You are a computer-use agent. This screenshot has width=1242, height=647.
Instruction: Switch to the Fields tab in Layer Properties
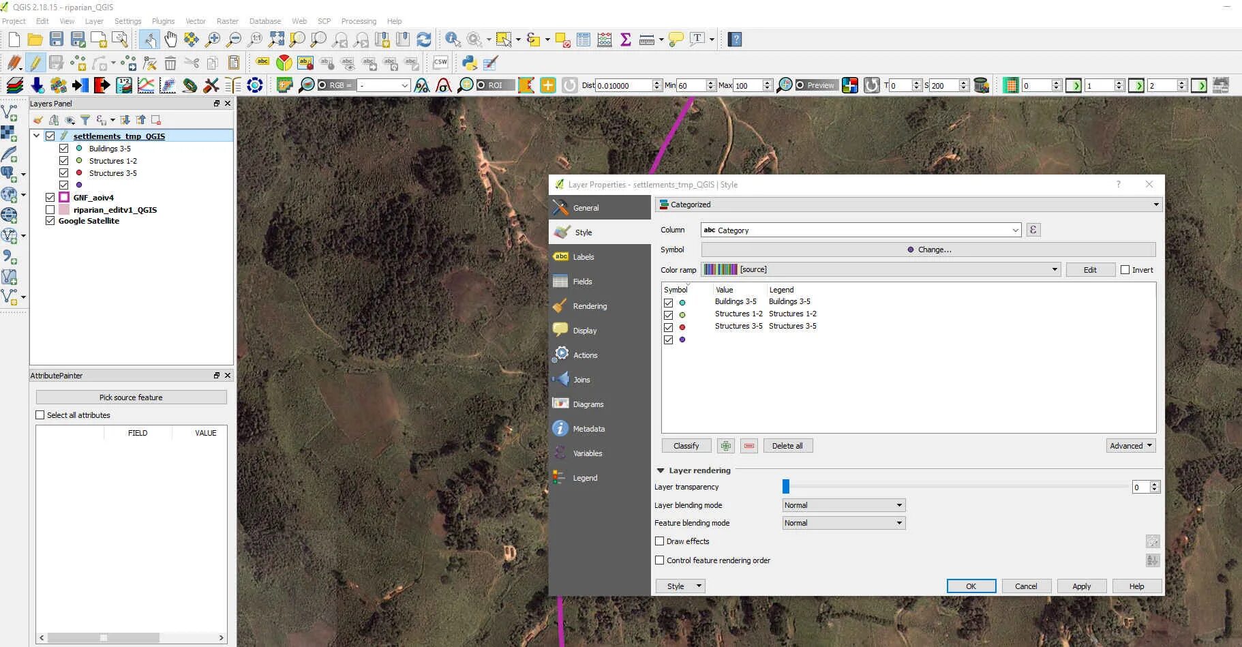coord(600,282)
